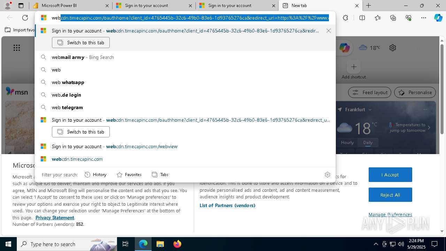Click second Switch to this tab button

click(81, 132)
